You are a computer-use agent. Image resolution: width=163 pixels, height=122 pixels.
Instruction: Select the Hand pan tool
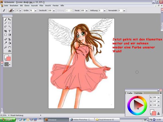click(x=10, y=47)
